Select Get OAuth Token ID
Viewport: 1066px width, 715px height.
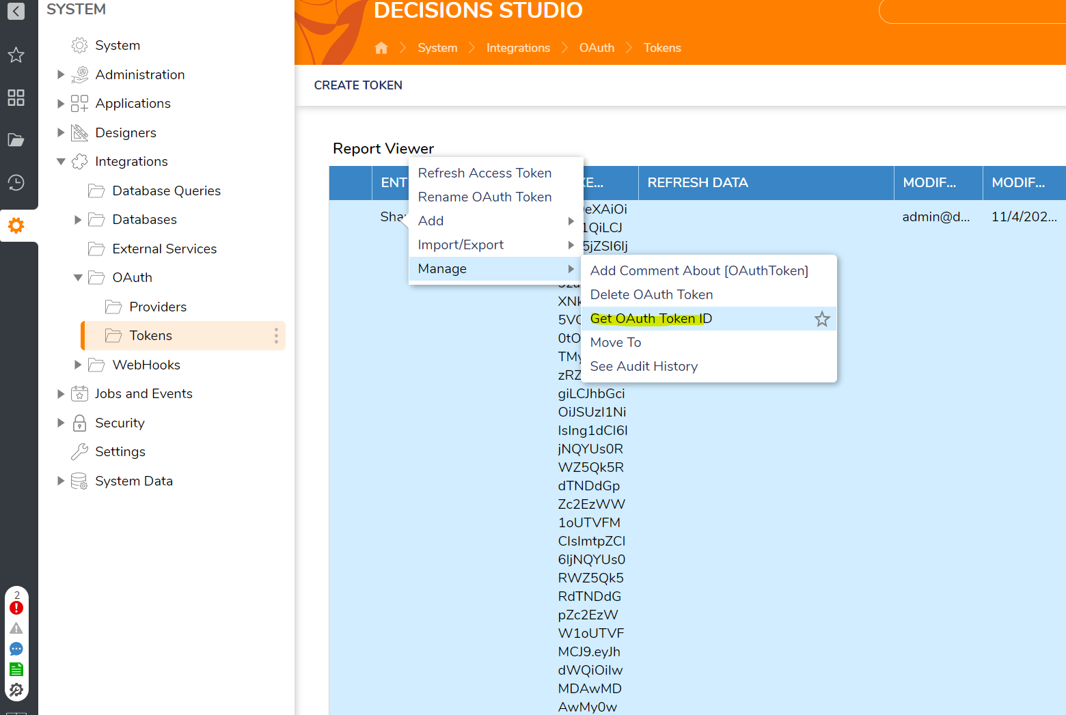(x=709, y=318)
